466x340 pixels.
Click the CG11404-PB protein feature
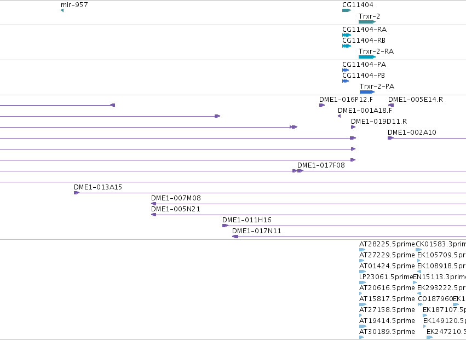pyautogui.click(x=346, y=81)
